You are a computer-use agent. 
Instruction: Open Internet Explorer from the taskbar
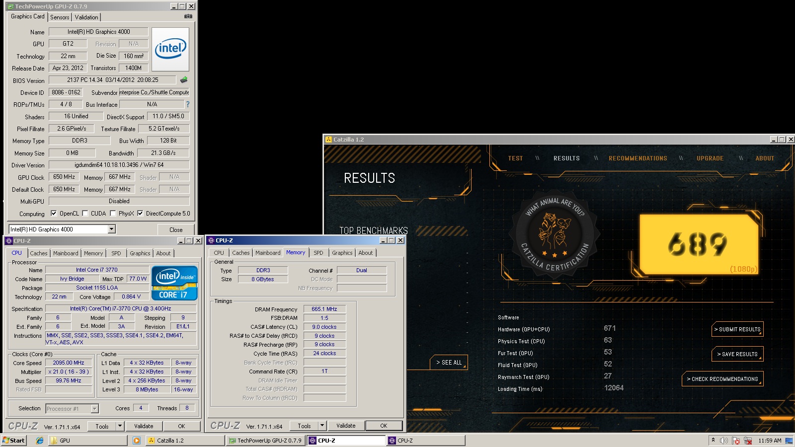point(40,441)
